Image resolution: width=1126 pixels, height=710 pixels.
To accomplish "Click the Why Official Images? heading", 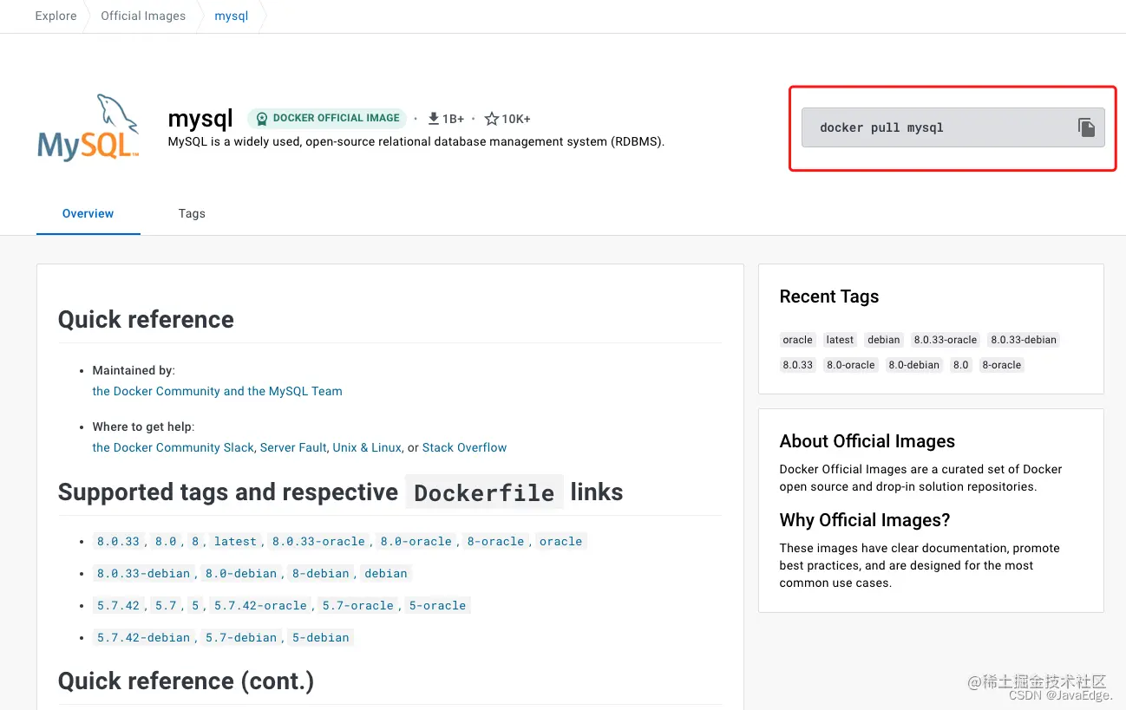I will pos(865,520).
